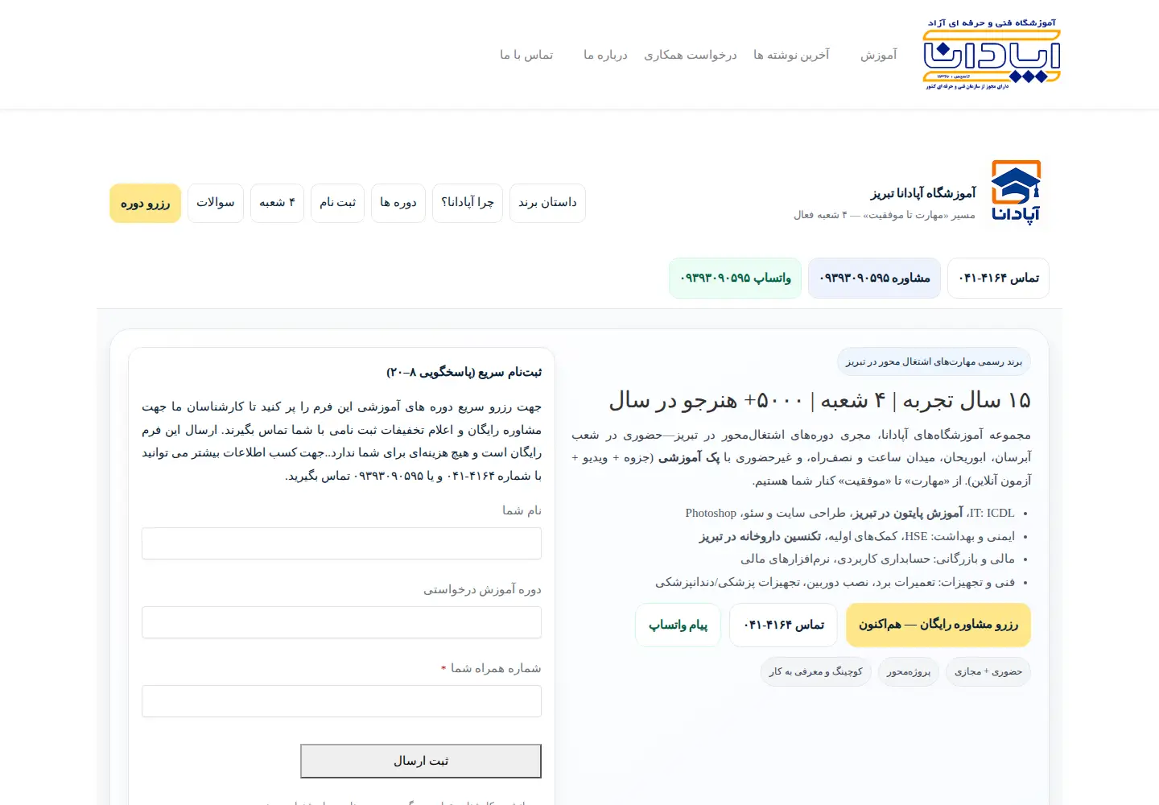Click the کوچینگ و معرفی به کار tag
Screen dimensions: 1159x805
[x=815, y=671]
